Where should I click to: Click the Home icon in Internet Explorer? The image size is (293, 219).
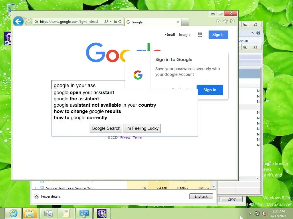tap(218, 21)
